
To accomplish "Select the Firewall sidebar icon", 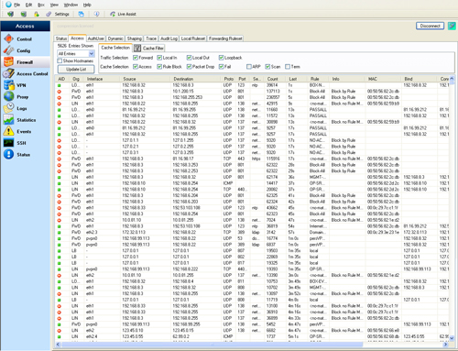I will pos(9,62).
